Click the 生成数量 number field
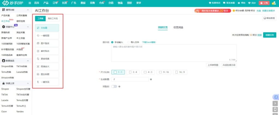Viewport: 279px width, 115px height. [130, 80]
